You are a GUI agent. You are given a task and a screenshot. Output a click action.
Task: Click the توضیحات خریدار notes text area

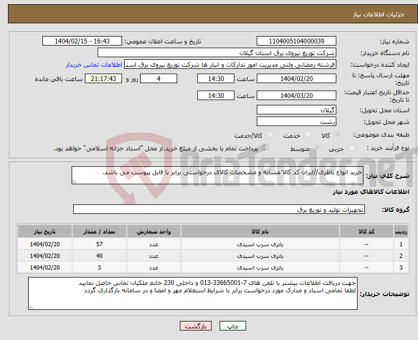[193, 294]
